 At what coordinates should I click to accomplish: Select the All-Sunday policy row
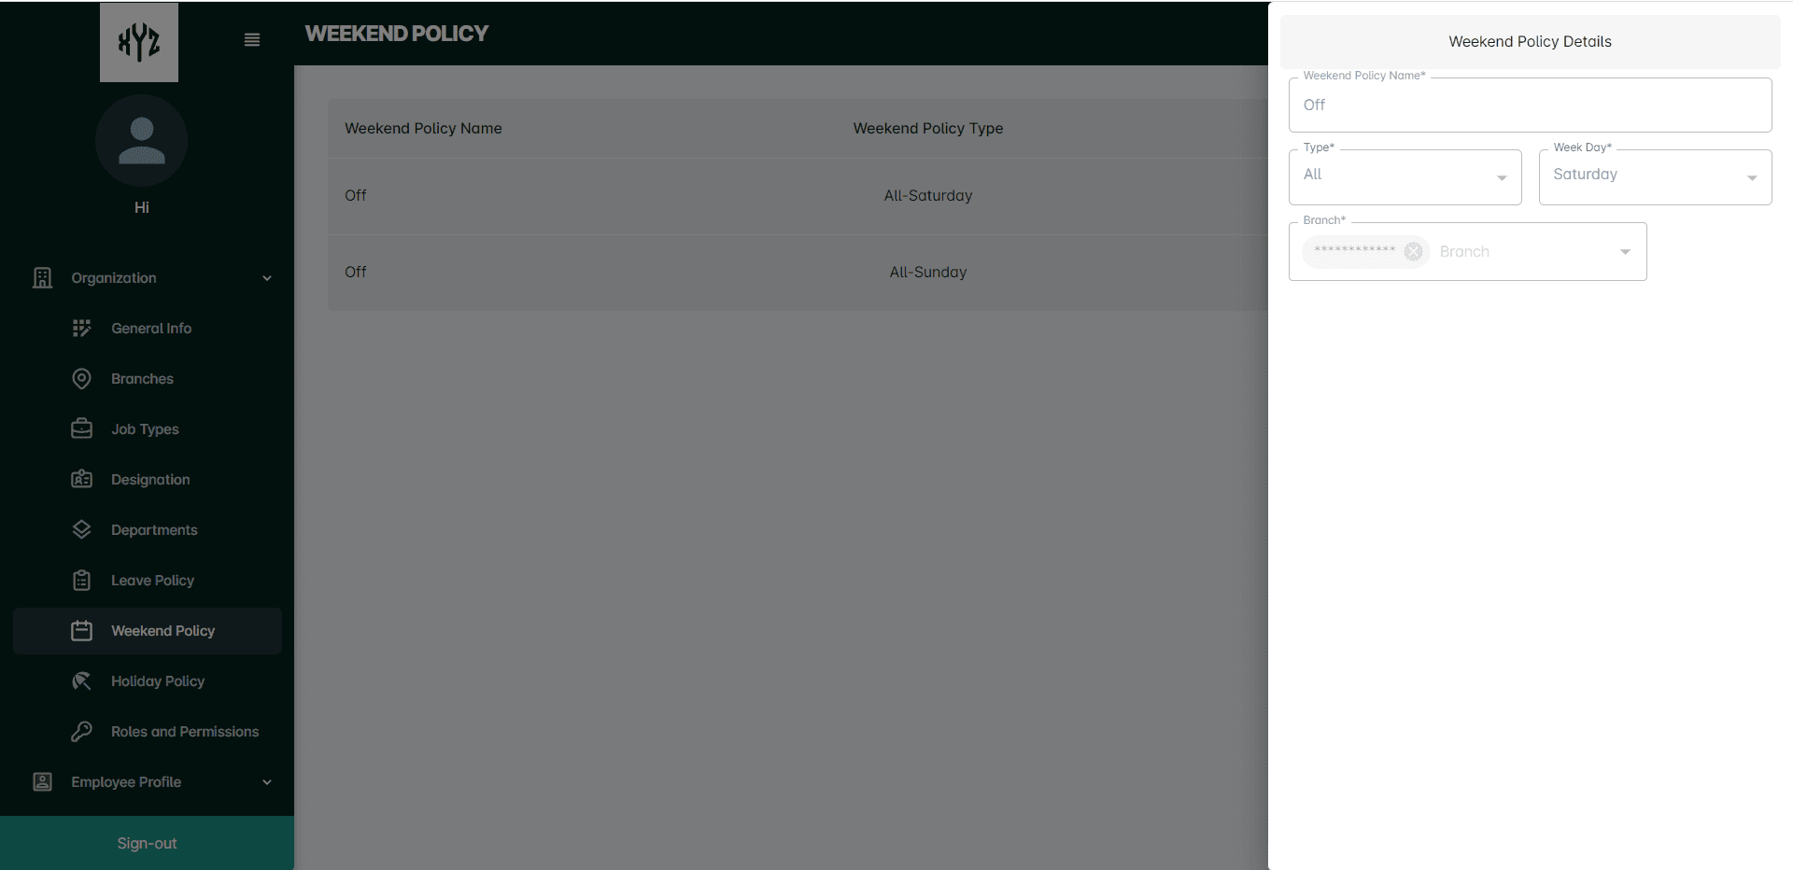[794, 273]
